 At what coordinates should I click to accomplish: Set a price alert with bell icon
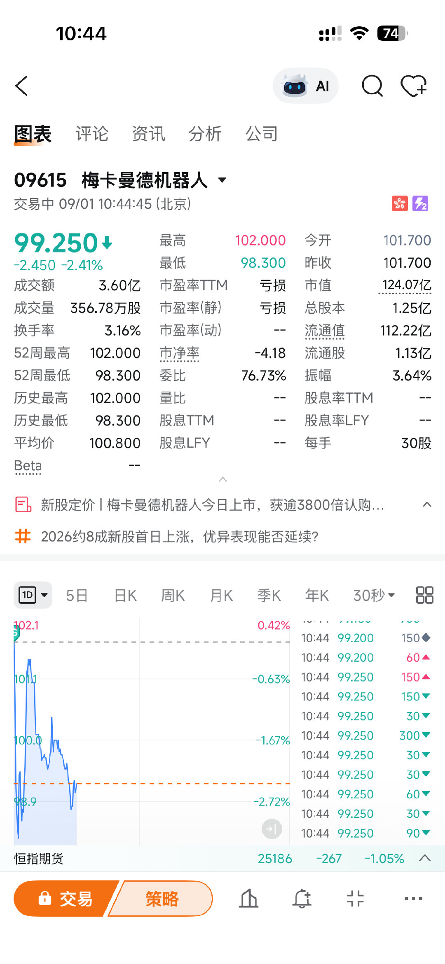click(x=302, y=898)
